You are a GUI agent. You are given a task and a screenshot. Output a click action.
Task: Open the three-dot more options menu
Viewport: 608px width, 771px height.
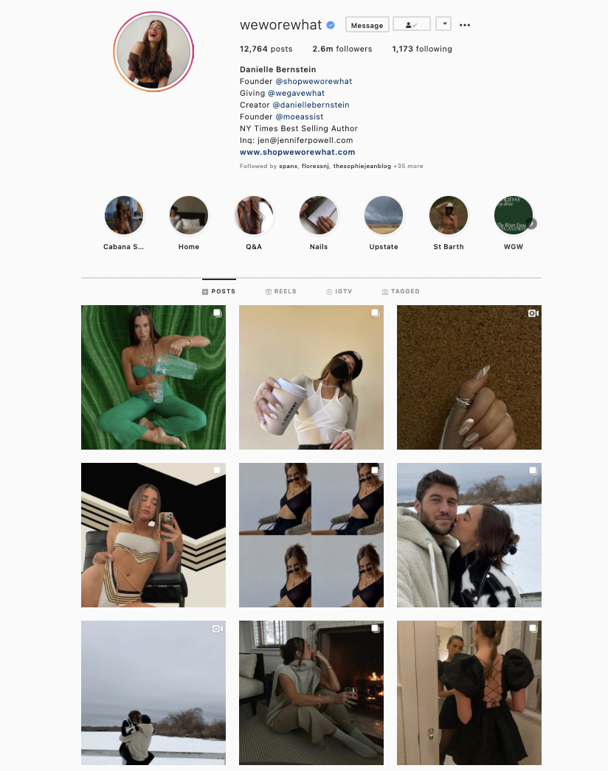(x=465, y=25)
